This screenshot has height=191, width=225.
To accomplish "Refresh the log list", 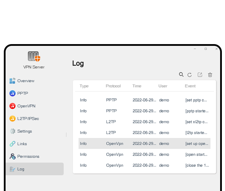I will pyautogui.click(x=190, y=75).
